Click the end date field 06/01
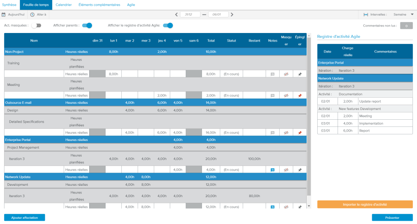This screenshot has width=417, height=224. point(218,15)
